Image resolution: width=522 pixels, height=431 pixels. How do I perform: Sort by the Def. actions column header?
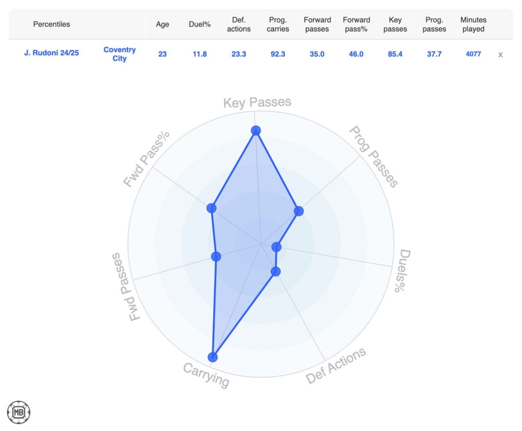click(x=239, y=24)
